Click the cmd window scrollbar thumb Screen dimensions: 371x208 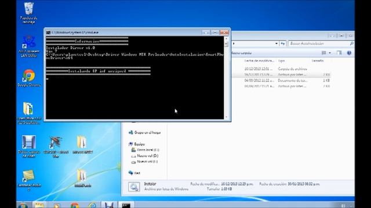coord(226,44)
